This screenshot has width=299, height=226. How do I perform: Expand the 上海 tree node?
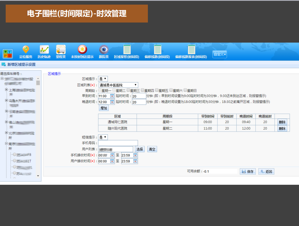(6, 90)
